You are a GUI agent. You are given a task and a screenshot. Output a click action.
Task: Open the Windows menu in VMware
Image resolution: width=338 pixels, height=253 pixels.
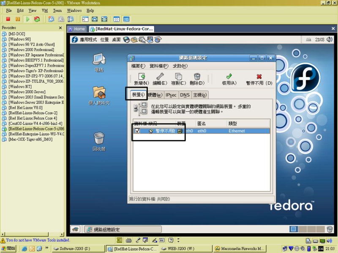(x=74, y=10)
